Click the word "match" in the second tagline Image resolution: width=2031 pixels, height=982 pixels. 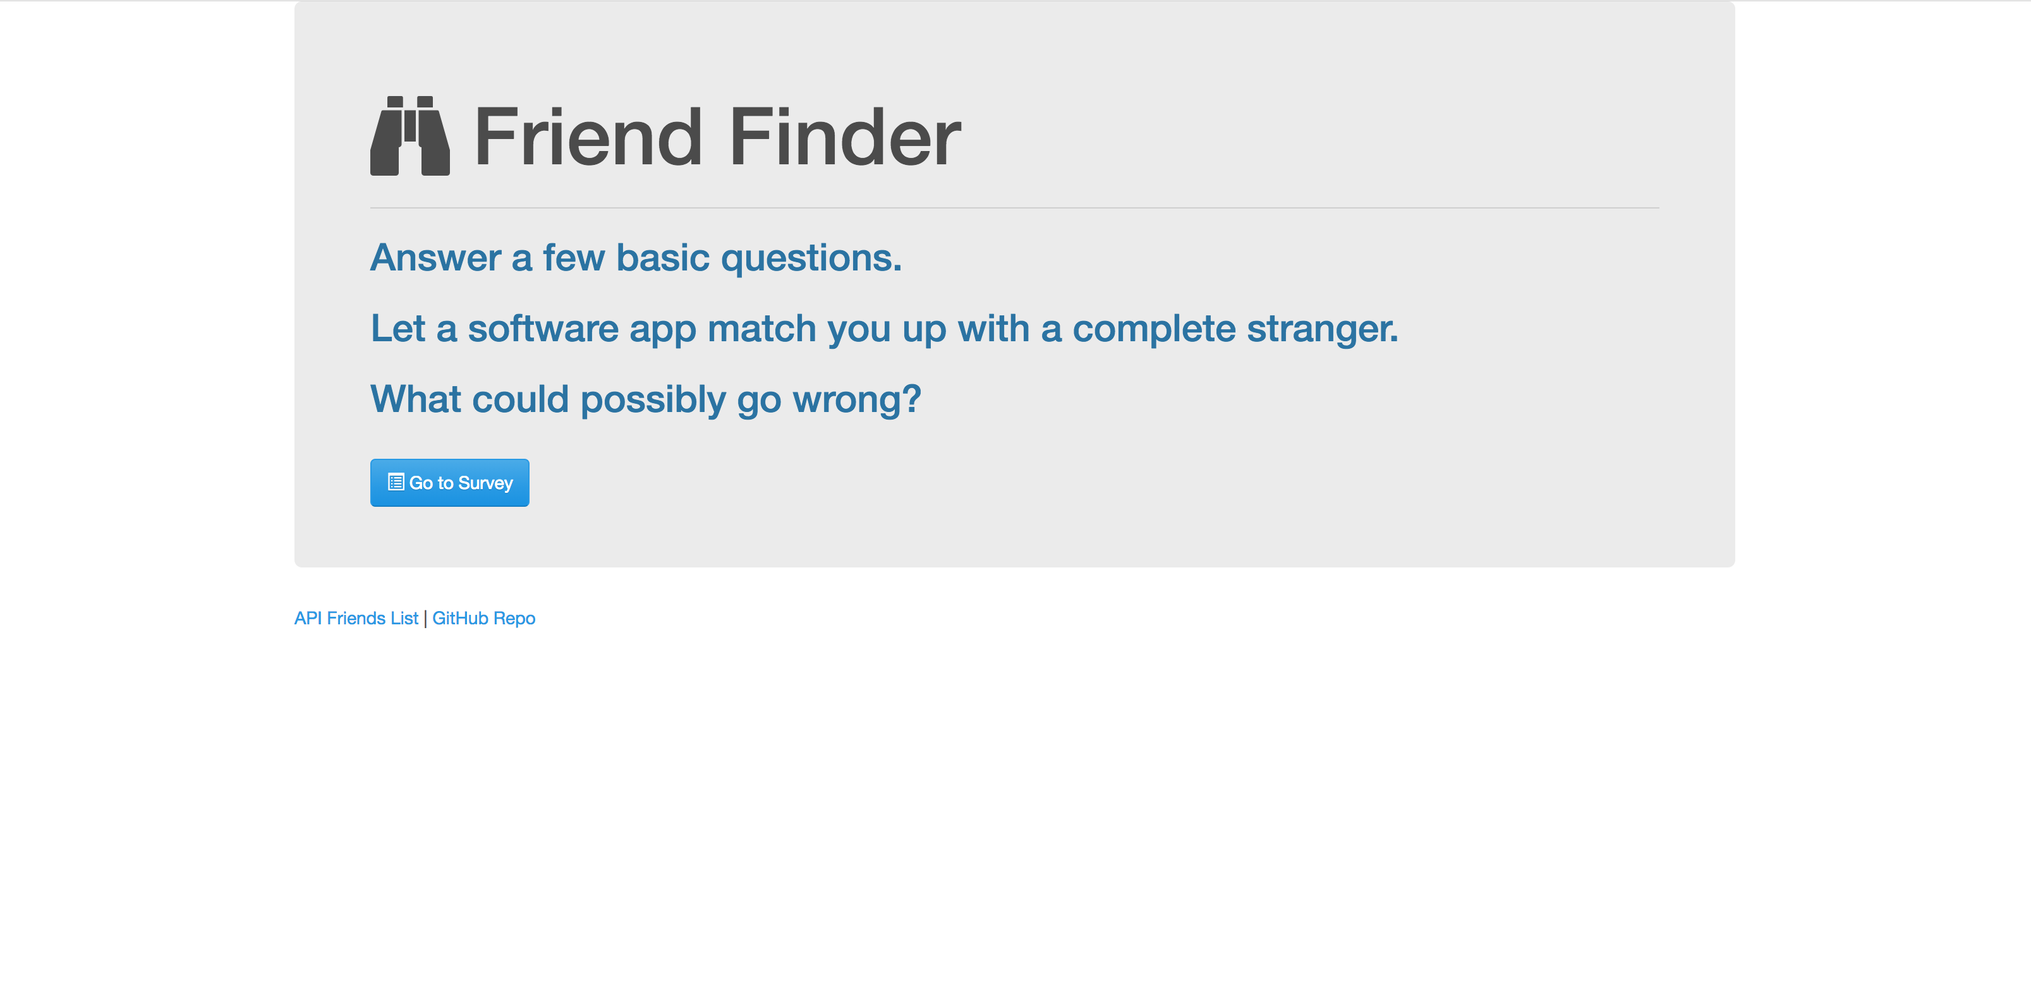pos(761,328)
